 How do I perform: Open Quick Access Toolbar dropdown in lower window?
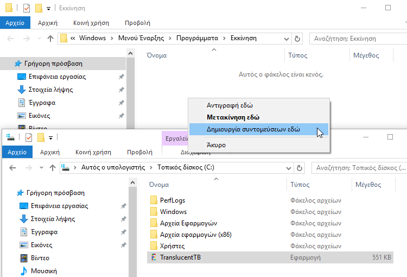(x=50, y=138)
